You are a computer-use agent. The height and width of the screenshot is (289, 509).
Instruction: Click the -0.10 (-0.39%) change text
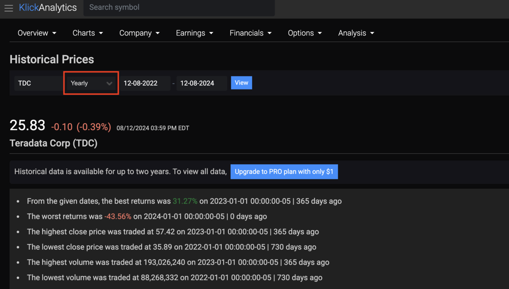pyautogui.click(x=81, y=127)
